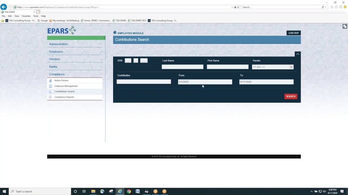Screen dimensions: 348x195
Task: Open the browser File menu
Action: click(x=4, y=16)
